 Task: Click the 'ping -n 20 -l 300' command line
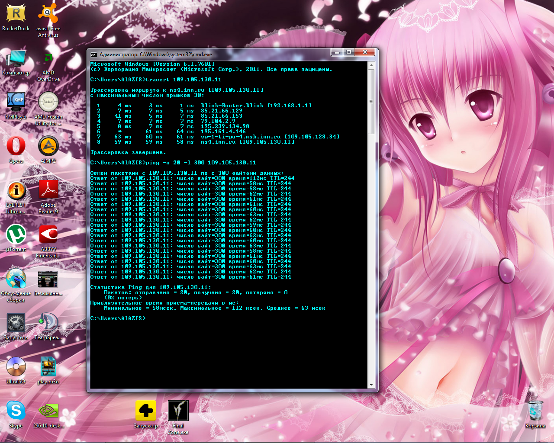pyautogui.click(x=173, y=163)
